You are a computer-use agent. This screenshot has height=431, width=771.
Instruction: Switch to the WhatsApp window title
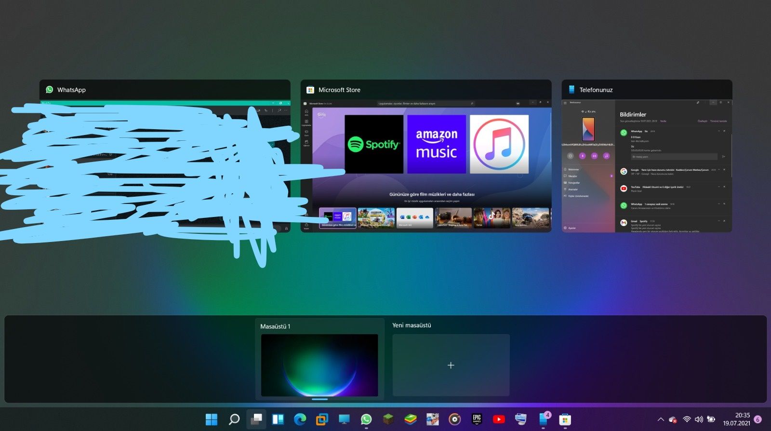tap(71, 90)
